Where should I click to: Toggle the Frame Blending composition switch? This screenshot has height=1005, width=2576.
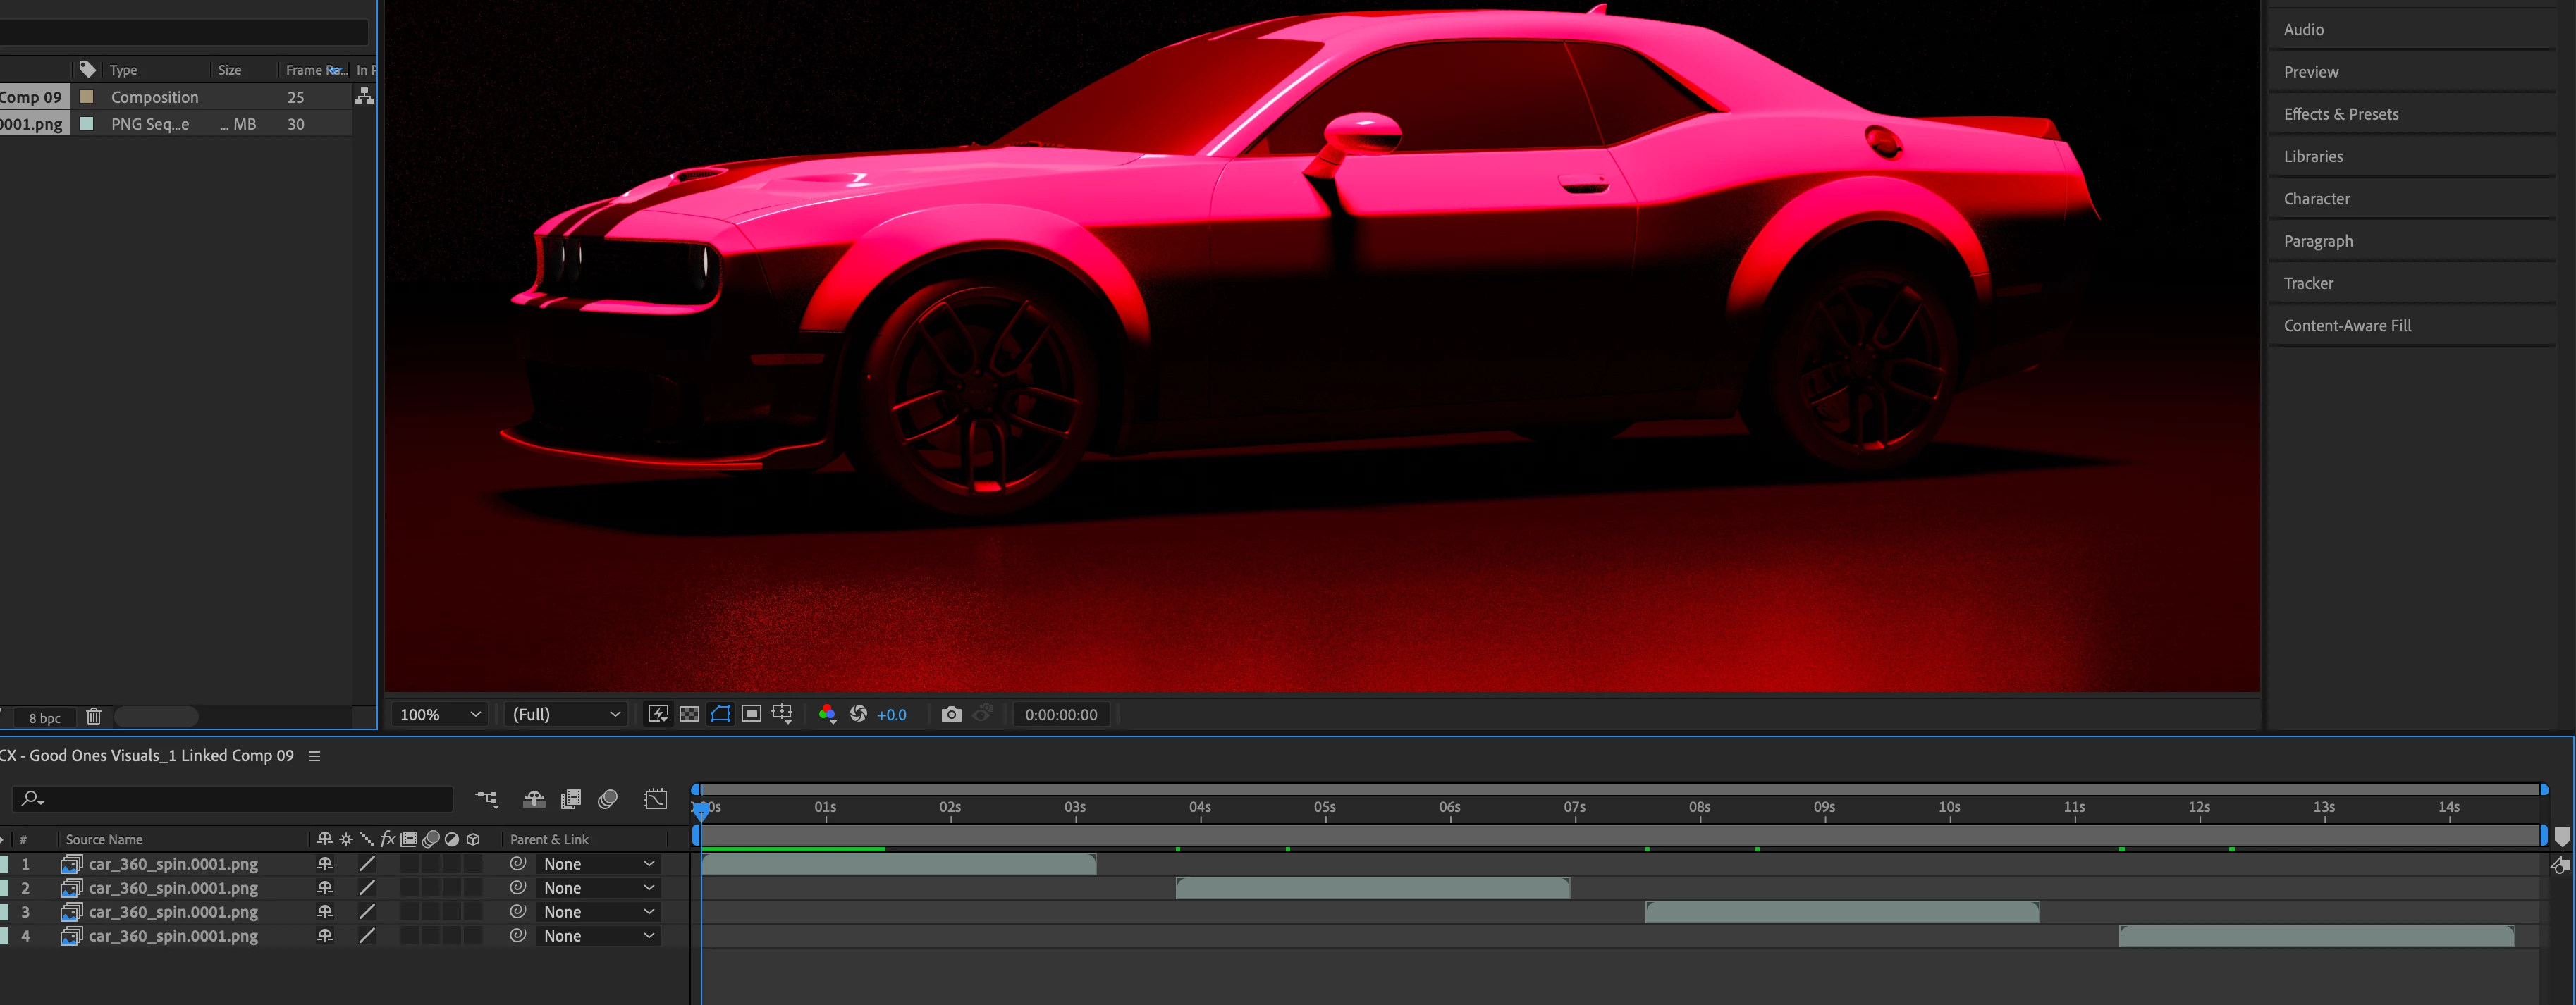(x=571, y=799)
